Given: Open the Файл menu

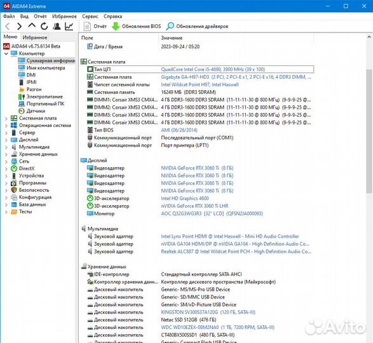Looking at the screenshot, I should click(9, 16).
